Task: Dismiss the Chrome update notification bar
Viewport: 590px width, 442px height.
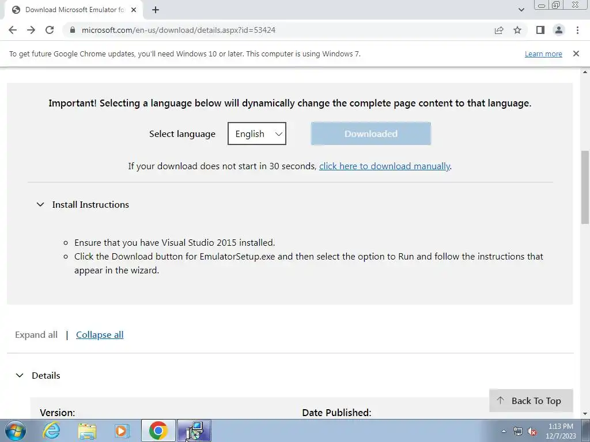Action: coord(576,54)
